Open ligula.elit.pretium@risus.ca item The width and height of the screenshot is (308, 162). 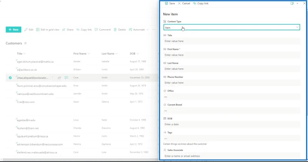coord(32,136)
